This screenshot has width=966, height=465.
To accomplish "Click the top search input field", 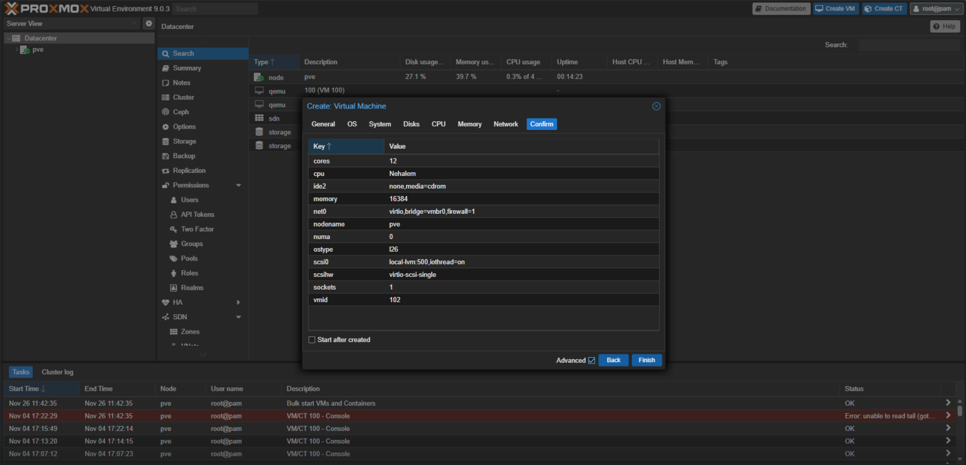I will pos(215,9).
